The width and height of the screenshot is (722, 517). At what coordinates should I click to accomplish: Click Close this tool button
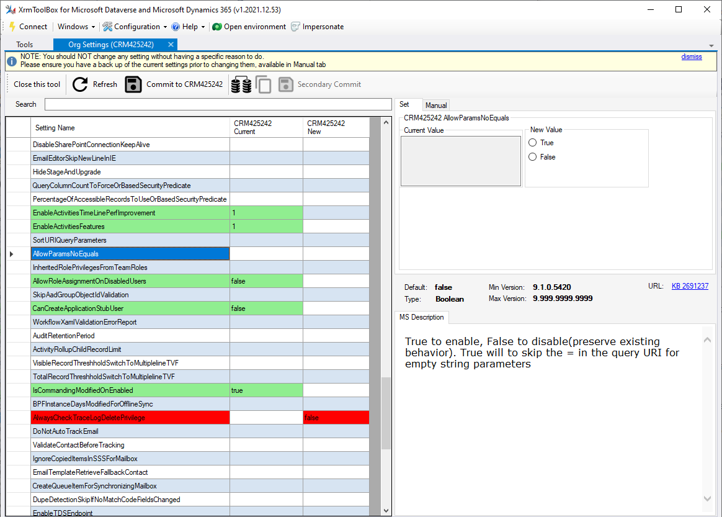(37, 84)
